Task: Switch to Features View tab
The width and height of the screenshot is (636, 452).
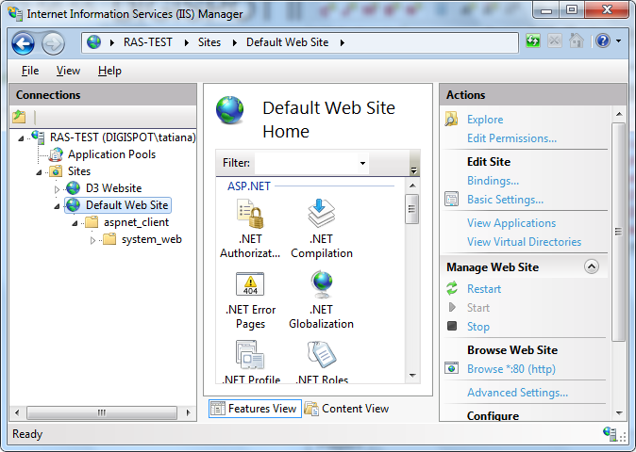Action: click(255, 409)
